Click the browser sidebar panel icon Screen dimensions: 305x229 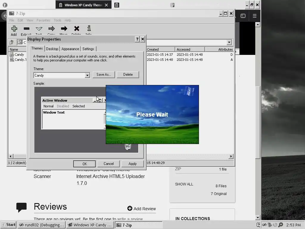(x=243, y=16)
